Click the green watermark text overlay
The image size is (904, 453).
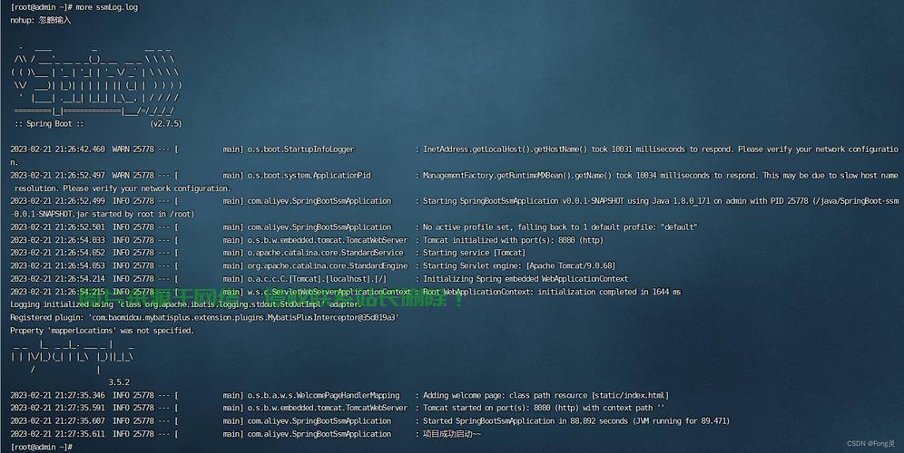pyautogui.click(x=272, y=297)
